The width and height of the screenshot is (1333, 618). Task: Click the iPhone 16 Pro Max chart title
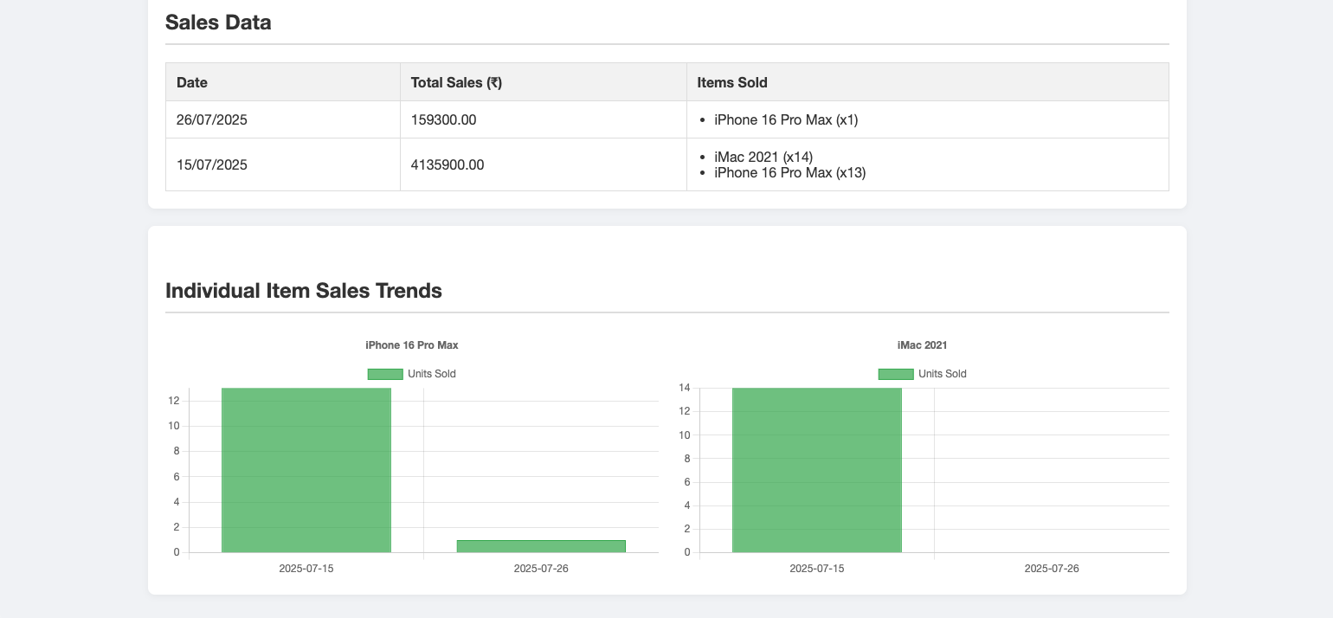[x=412, y=344]
